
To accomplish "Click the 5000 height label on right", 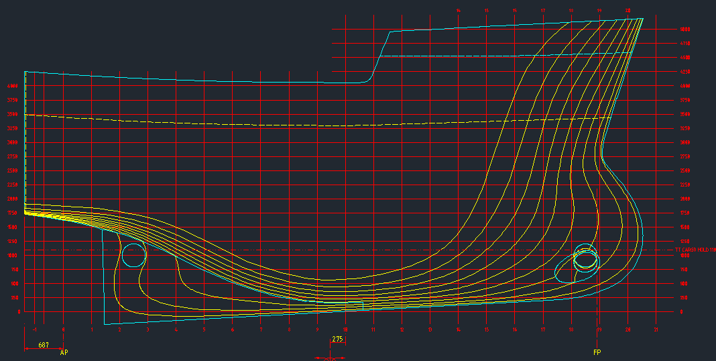I will tap(685, 30).
